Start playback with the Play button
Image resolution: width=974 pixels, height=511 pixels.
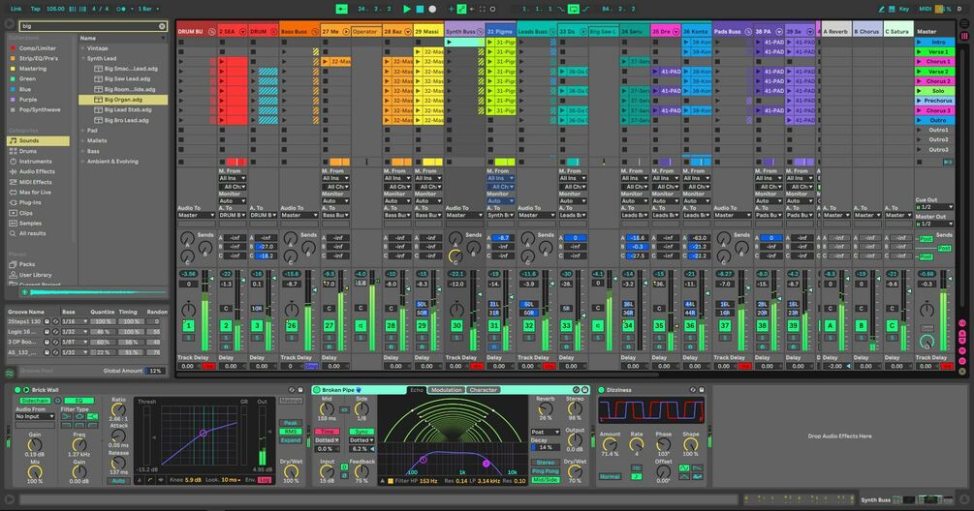click(407, 9)
